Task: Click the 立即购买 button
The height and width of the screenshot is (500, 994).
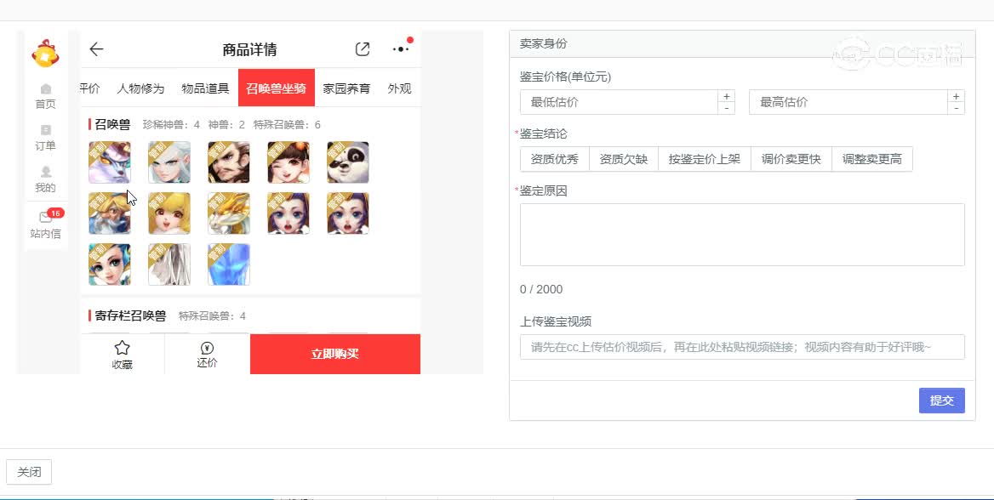Action: [x=335, y=354]
